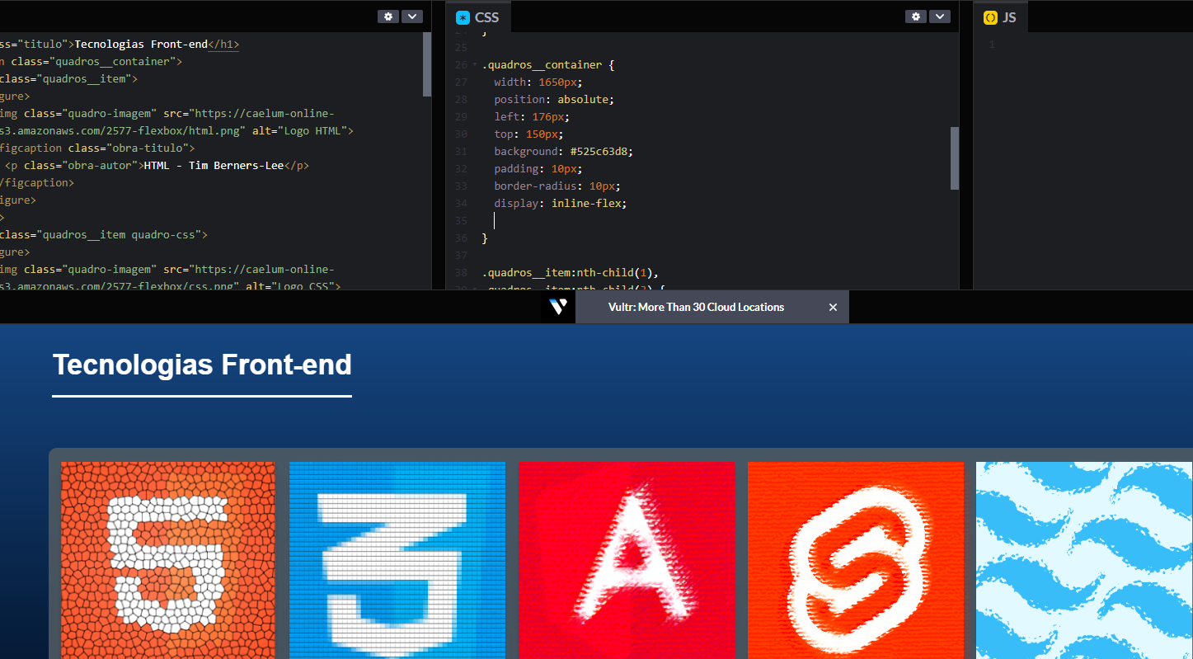Image resolution: width=1193 pixels, height=659 pixels.
Task: Click the Angular logo image
Action: click(627, 560)
